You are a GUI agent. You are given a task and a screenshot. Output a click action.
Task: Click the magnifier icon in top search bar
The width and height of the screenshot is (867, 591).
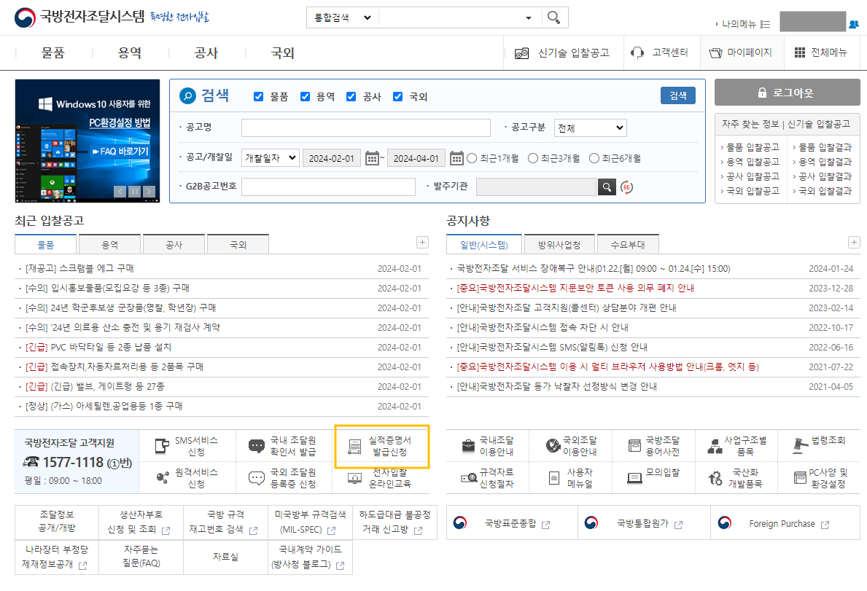[553, 17]
